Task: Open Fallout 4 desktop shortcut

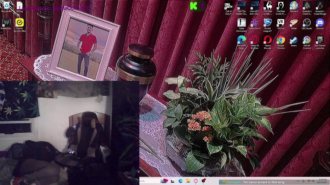Action: [x=294, y=7]
